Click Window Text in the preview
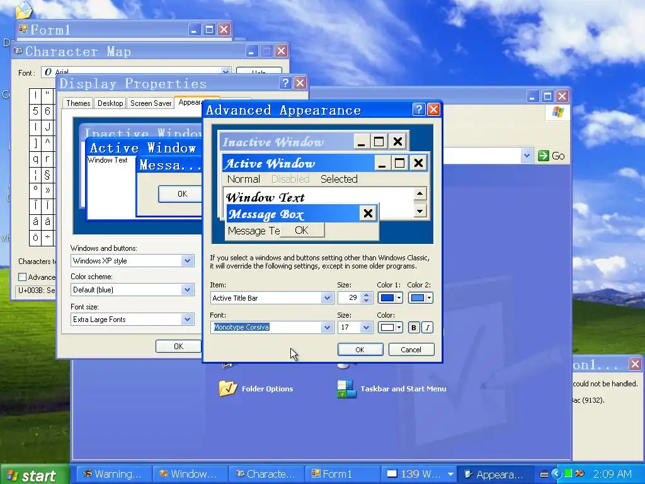Viewport: 645px width, 484px height. [265, 197]
